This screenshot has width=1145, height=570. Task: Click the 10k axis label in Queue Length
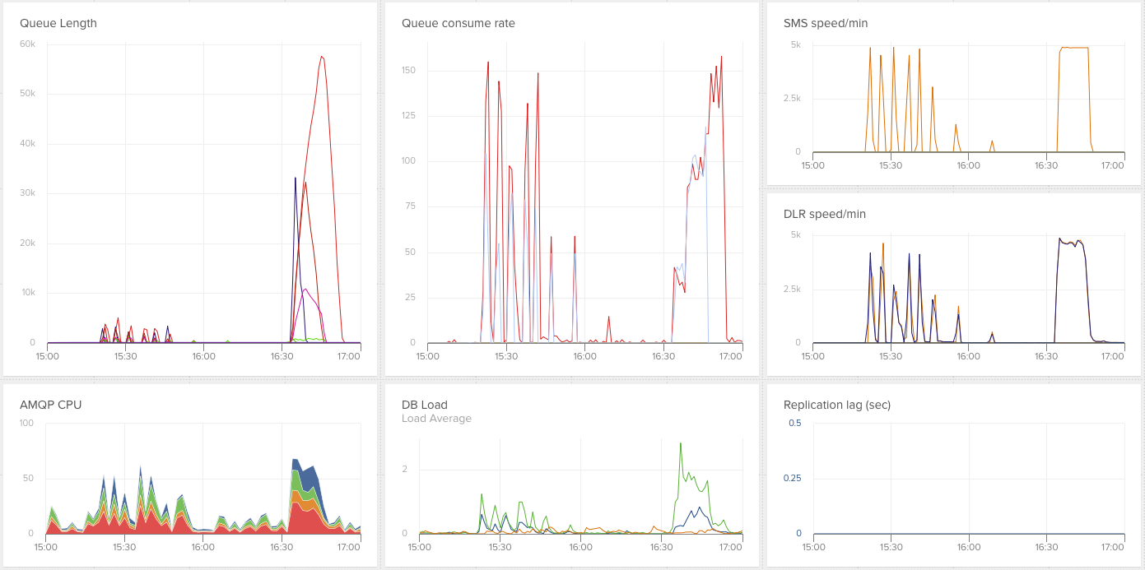click(x=28, y=293)
